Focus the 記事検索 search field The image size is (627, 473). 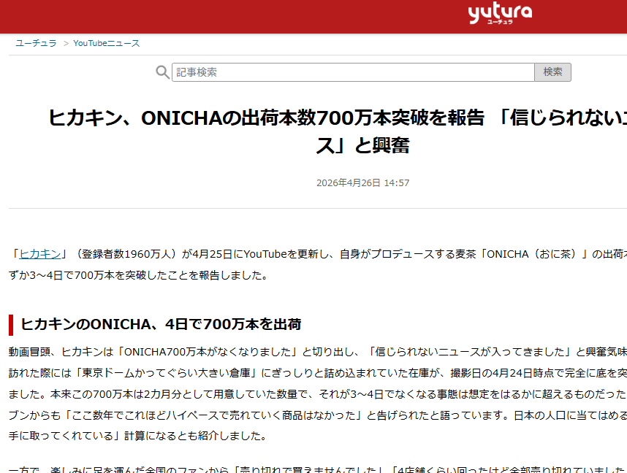click(353, 72)
